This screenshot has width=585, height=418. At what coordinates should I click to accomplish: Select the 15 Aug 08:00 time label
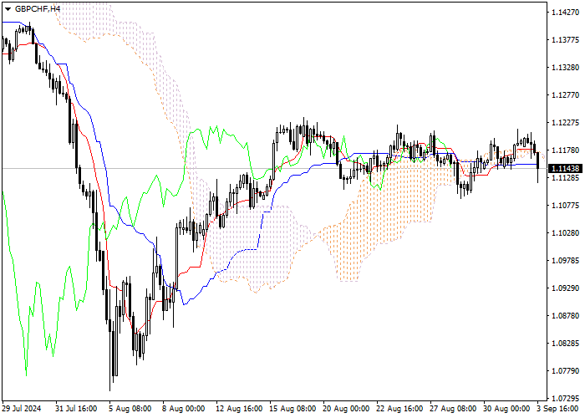(x=292, y=409)
